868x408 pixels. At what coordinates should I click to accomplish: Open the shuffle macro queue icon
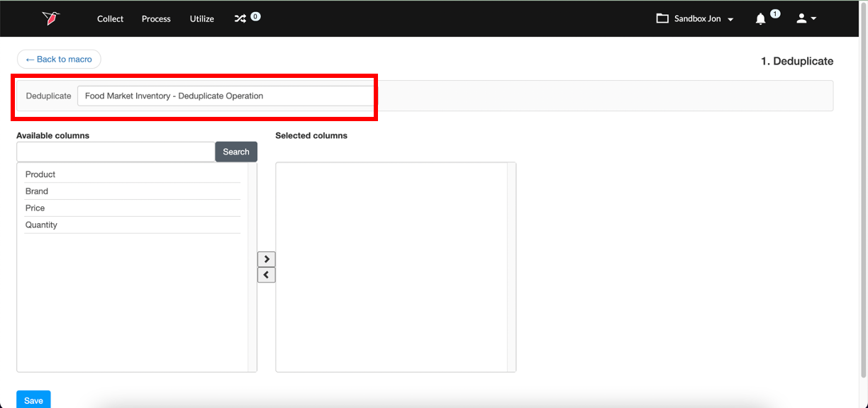[240, 19]
